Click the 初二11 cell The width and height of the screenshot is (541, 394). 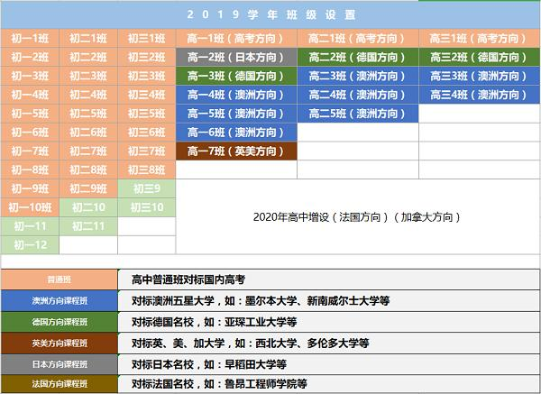pyautogui.click(x=88, y=226)
